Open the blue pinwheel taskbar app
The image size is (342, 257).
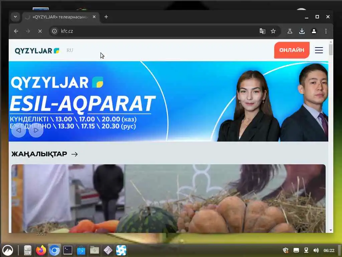point(121,250)
